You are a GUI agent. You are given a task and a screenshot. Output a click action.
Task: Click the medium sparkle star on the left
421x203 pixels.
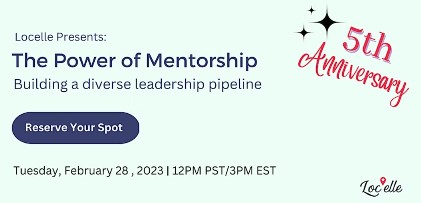pyautogui.click(x=304, y=33)
